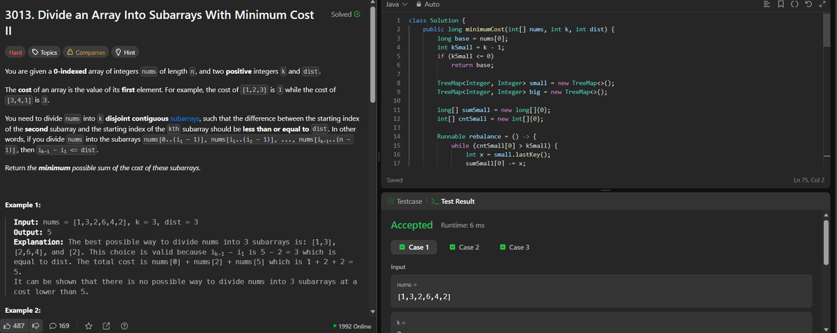837x333 pixels.
Task: Open the Topics tag
Action: [x=45, y=52]
